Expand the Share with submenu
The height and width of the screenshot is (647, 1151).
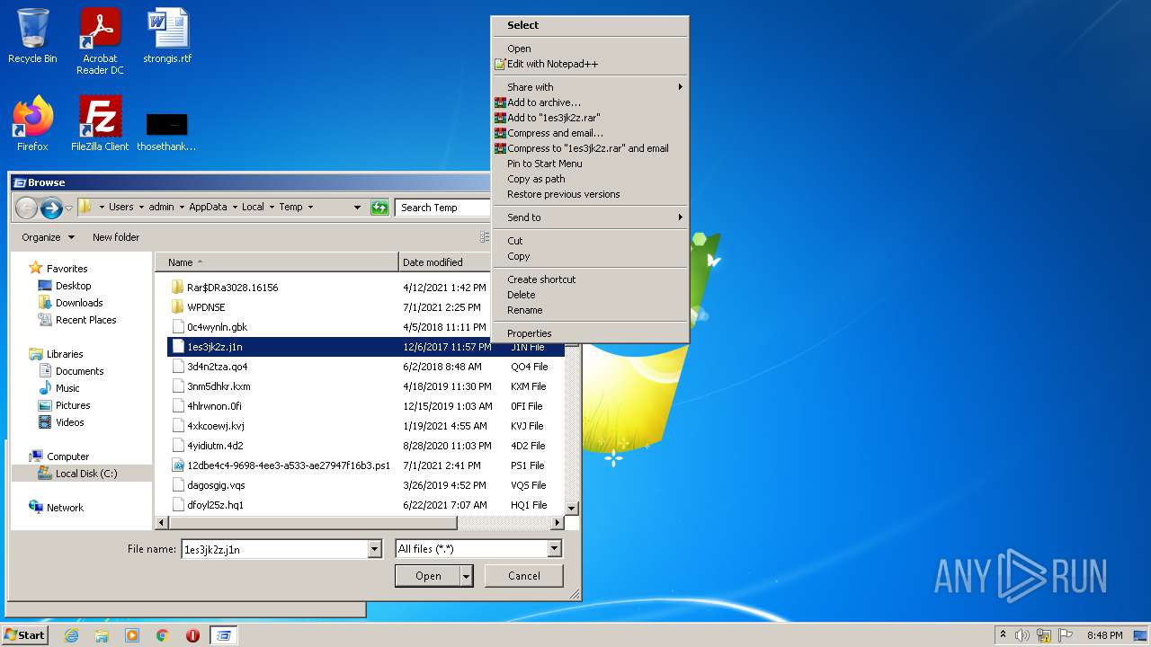(589, 87)
